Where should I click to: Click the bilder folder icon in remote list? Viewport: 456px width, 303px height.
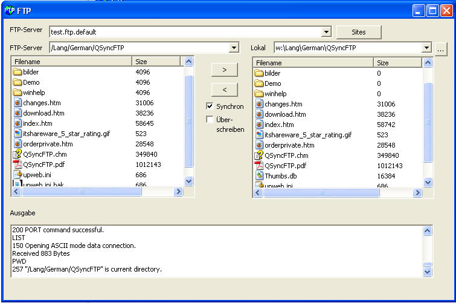coord(18,72)
